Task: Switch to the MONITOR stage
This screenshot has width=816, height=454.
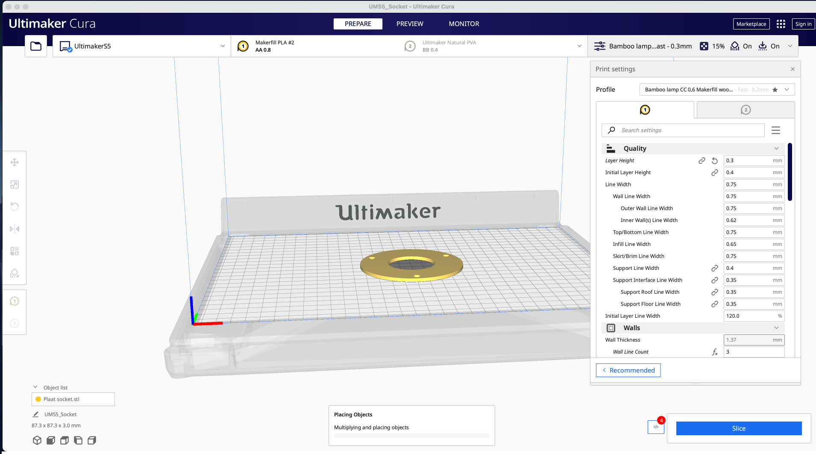Action: [464, 24]
